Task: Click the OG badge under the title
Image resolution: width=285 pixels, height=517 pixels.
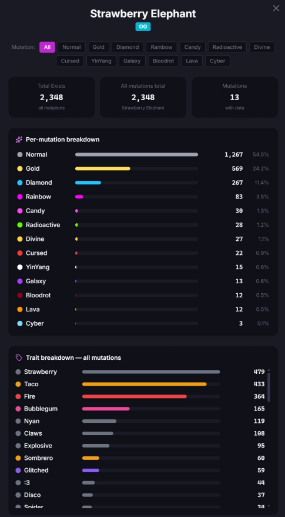Action: pyautogui.click(x=143, y=26)
